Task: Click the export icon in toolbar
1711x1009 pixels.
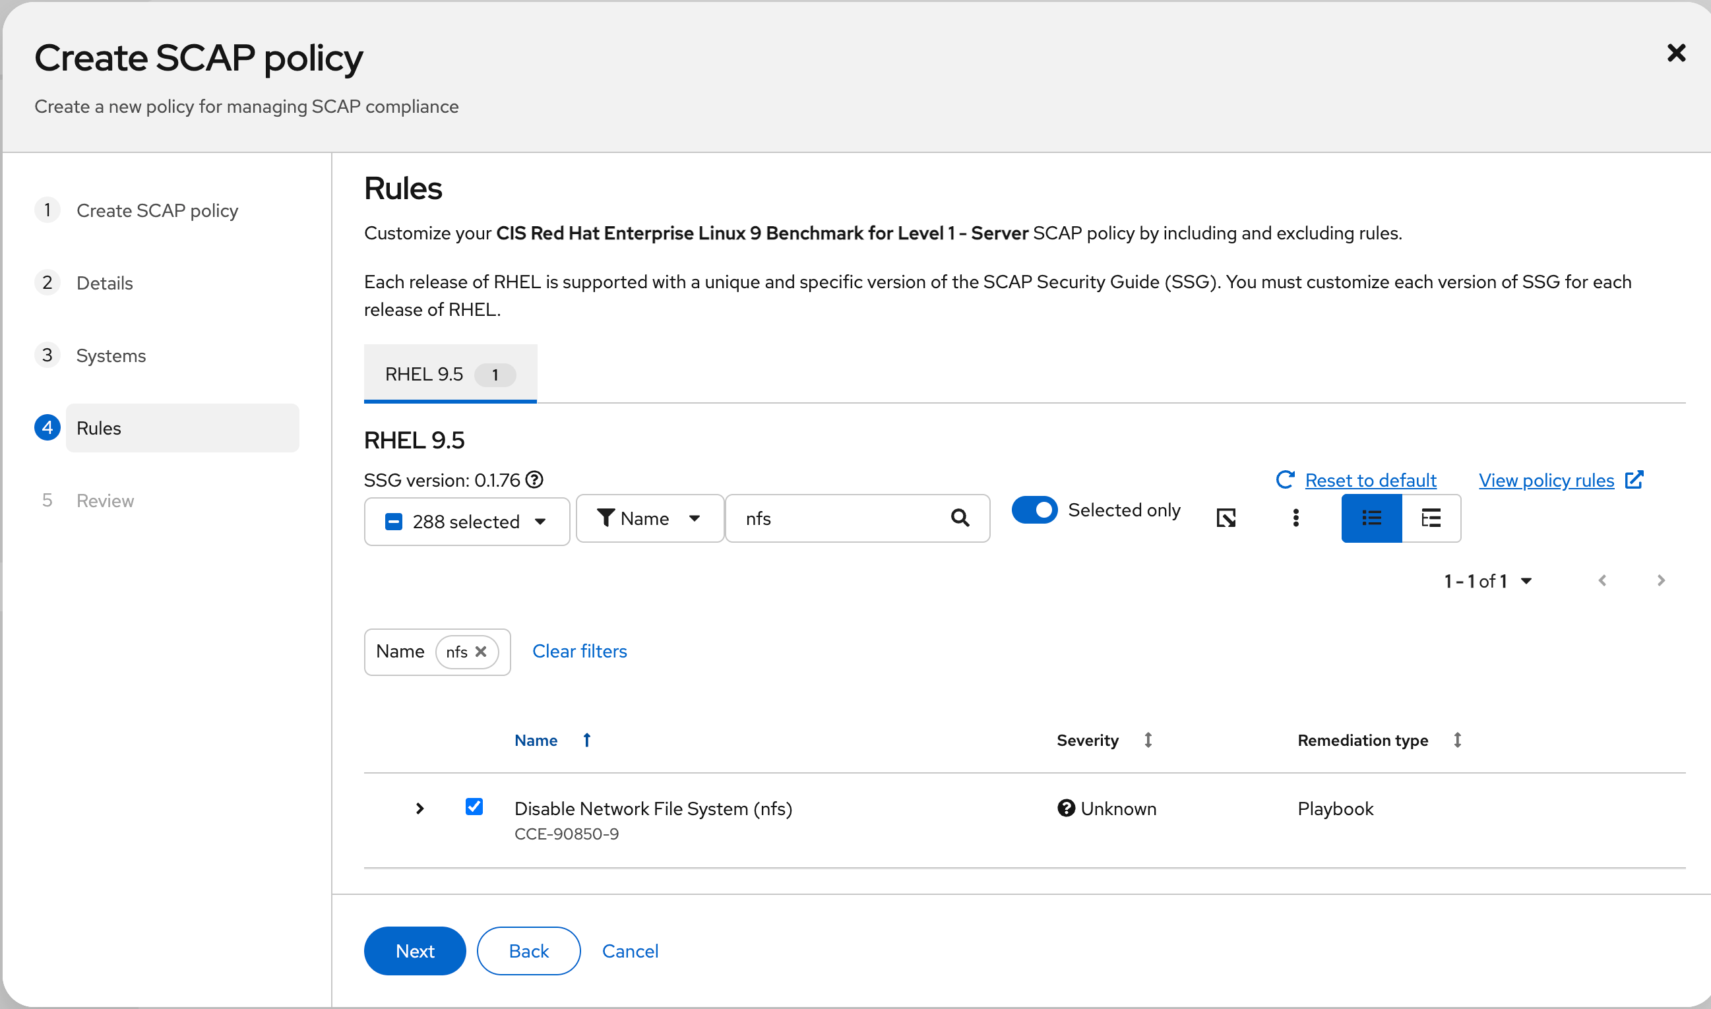Action: tap(1226, 518)
